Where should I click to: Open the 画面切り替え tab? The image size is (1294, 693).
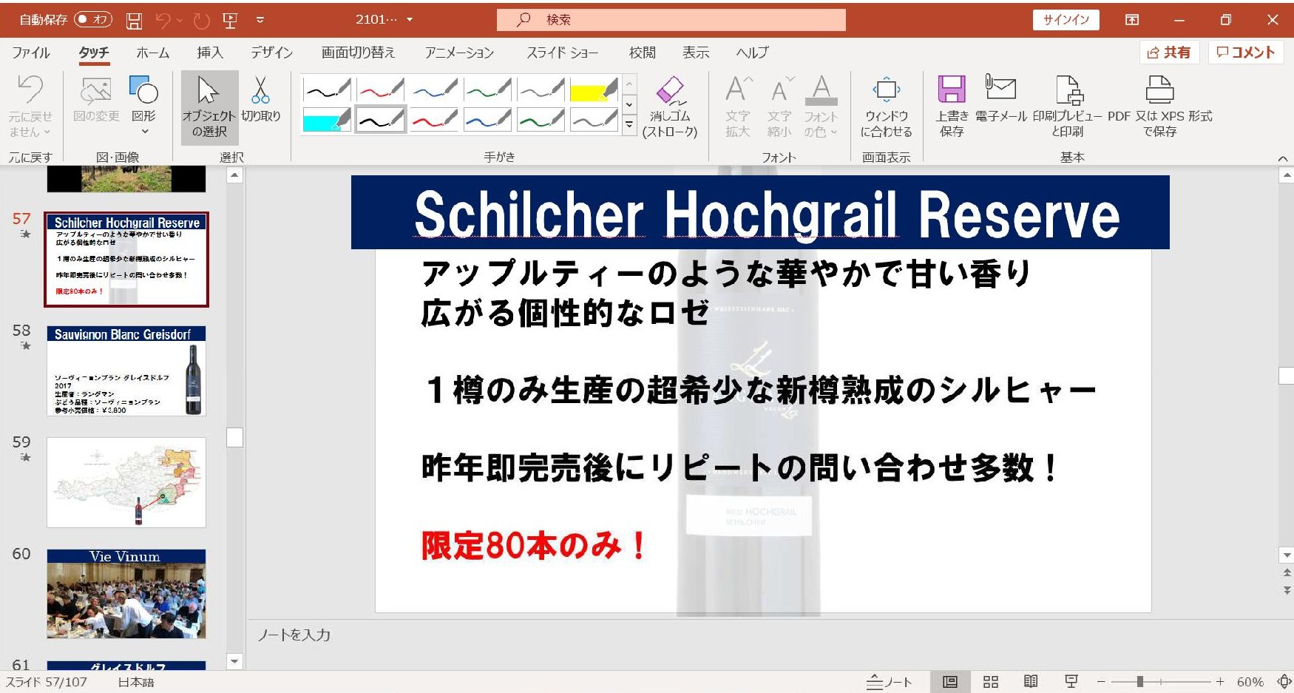click(358, 53)
